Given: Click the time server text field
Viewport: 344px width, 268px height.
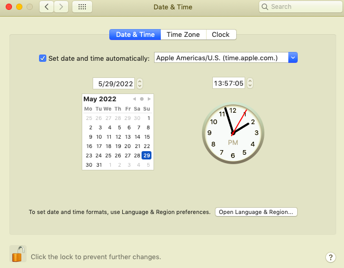Looking at the screenshot, I should click(221, 58).
